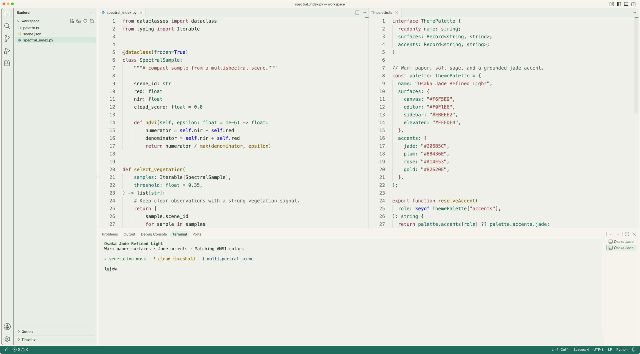Open more actions for palette.ts editor group
Viewport: 640px width, 354px height.
pyautogui.click(x=634, y=12)
